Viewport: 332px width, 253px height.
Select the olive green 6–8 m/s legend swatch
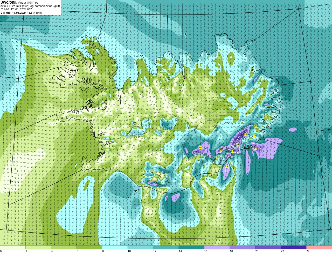point(89,247)
